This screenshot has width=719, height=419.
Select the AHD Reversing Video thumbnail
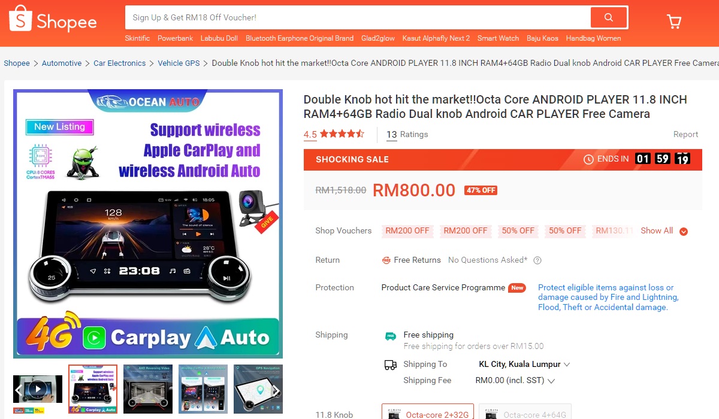[x=148, y=389]
